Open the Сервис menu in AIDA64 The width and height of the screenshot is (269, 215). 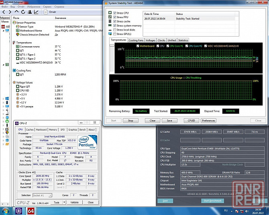tap(47, 7)
